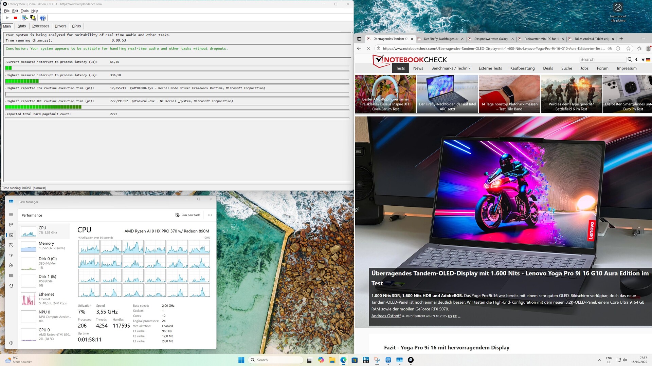The height and width of the screenshot is (366, 652).
Task: Click the monitor with arrow toolbar icon
Action: (x=25, y=18)
